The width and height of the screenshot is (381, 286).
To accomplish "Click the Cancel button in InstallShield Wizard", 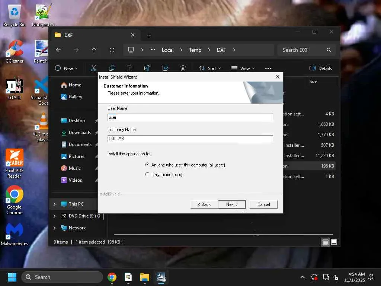I will [263, 204].
